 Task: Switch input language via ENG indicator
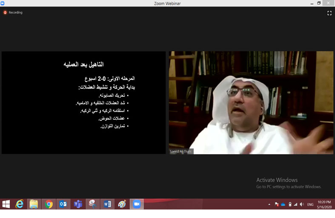[310, 205]
